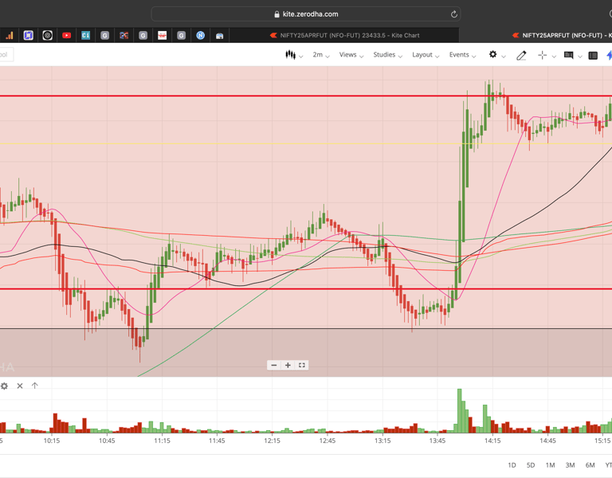Click the 12:45 time axis label
The width and height of the screenshot is (612, 478).
click(x=327, y=441)
